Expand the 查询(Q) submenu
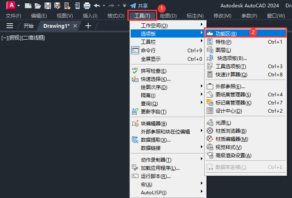Viewport: 292px width, 198px height. coord(167,103)
